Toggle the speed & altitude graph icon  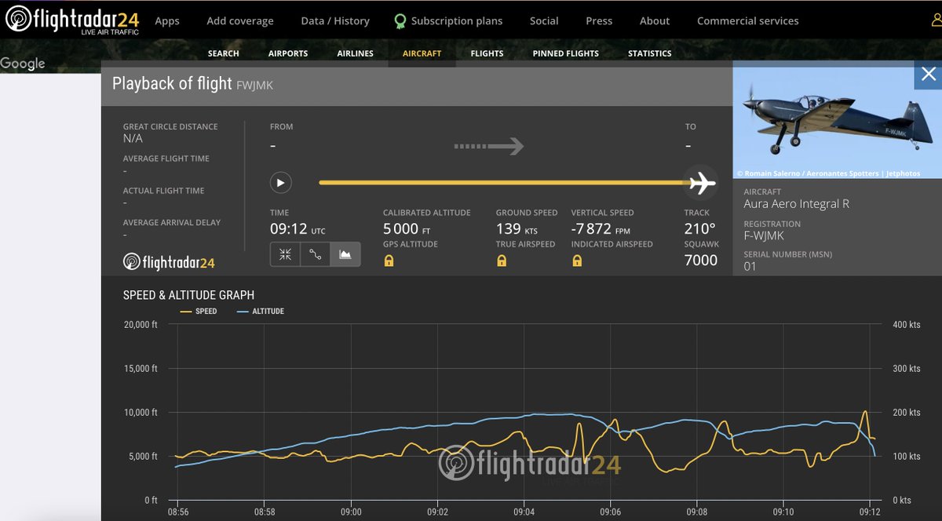point(345,254)
